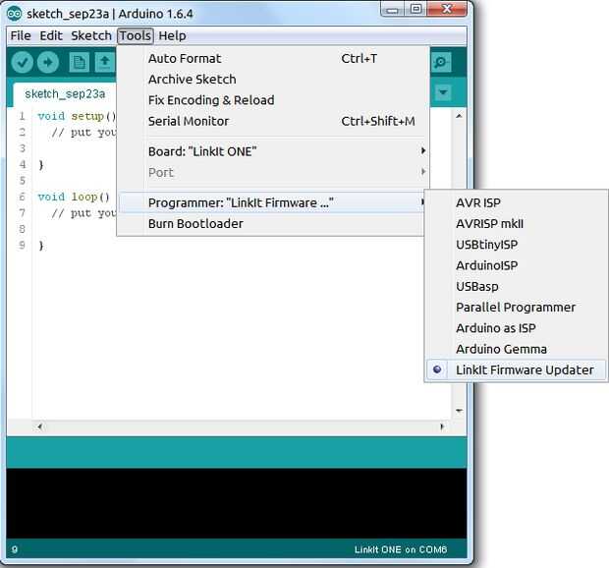
Task: Click the editor vertical scrollbar down arrow
Action: point(459,411)
